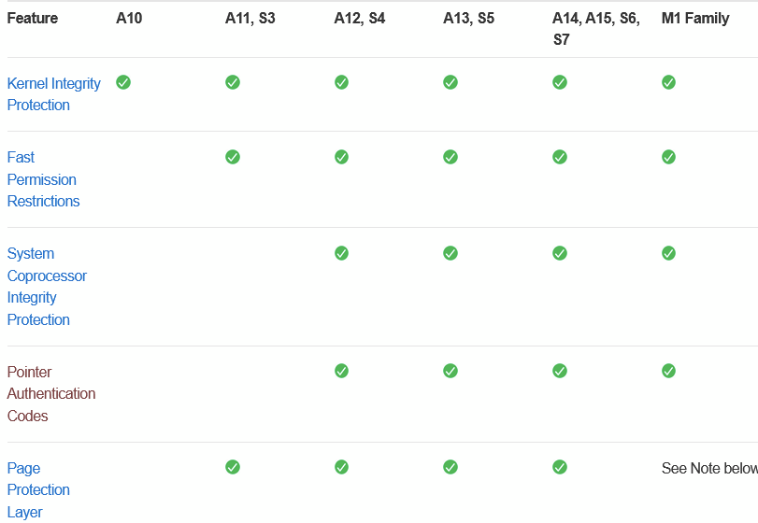The height and width of the screenshot is (523, 758).
Task: Click the A12, S4 Page Protection Layer checkmark
Action: pyautogui.click(x=341, y=467)
